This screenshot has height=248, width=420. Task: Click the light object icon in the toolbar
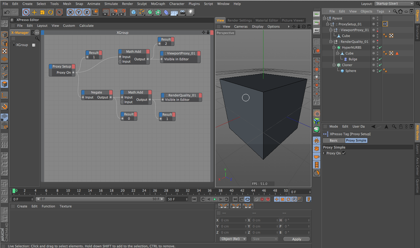click(191, 13)
